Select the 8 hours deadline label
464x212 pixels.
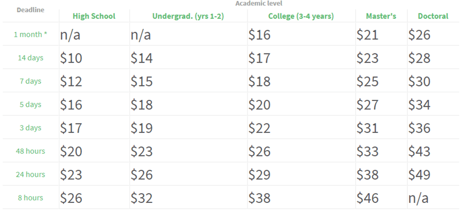30,198
